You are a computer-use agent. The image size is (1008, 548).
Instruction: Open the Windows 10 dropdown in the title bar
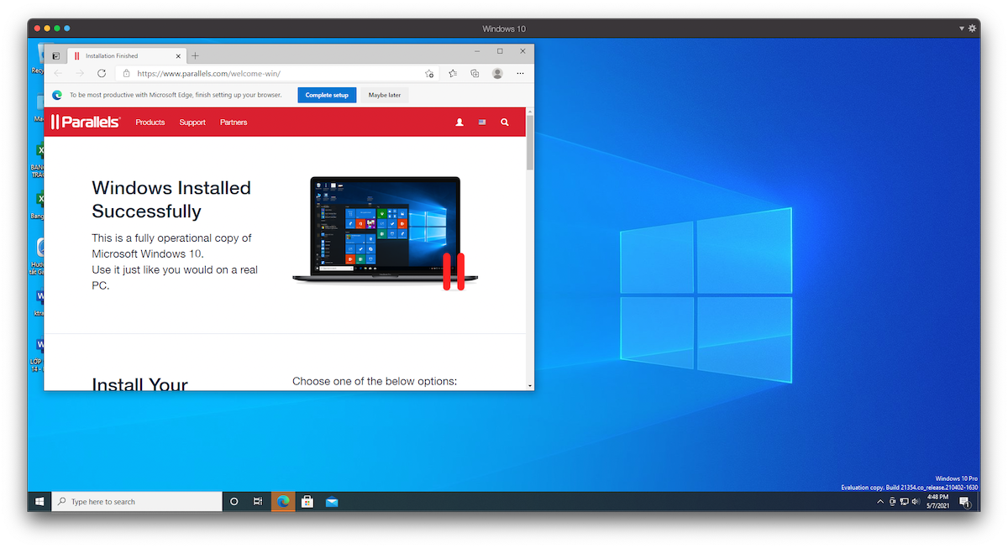(960, 28)
